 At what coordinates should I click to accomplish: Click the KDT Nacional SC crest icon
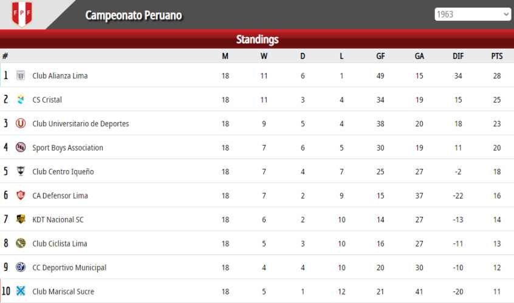pyautogui.click(x=21, y=219)
